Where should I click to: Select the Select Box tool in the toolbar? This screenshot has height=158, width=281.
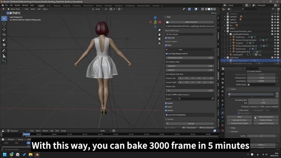4,18
